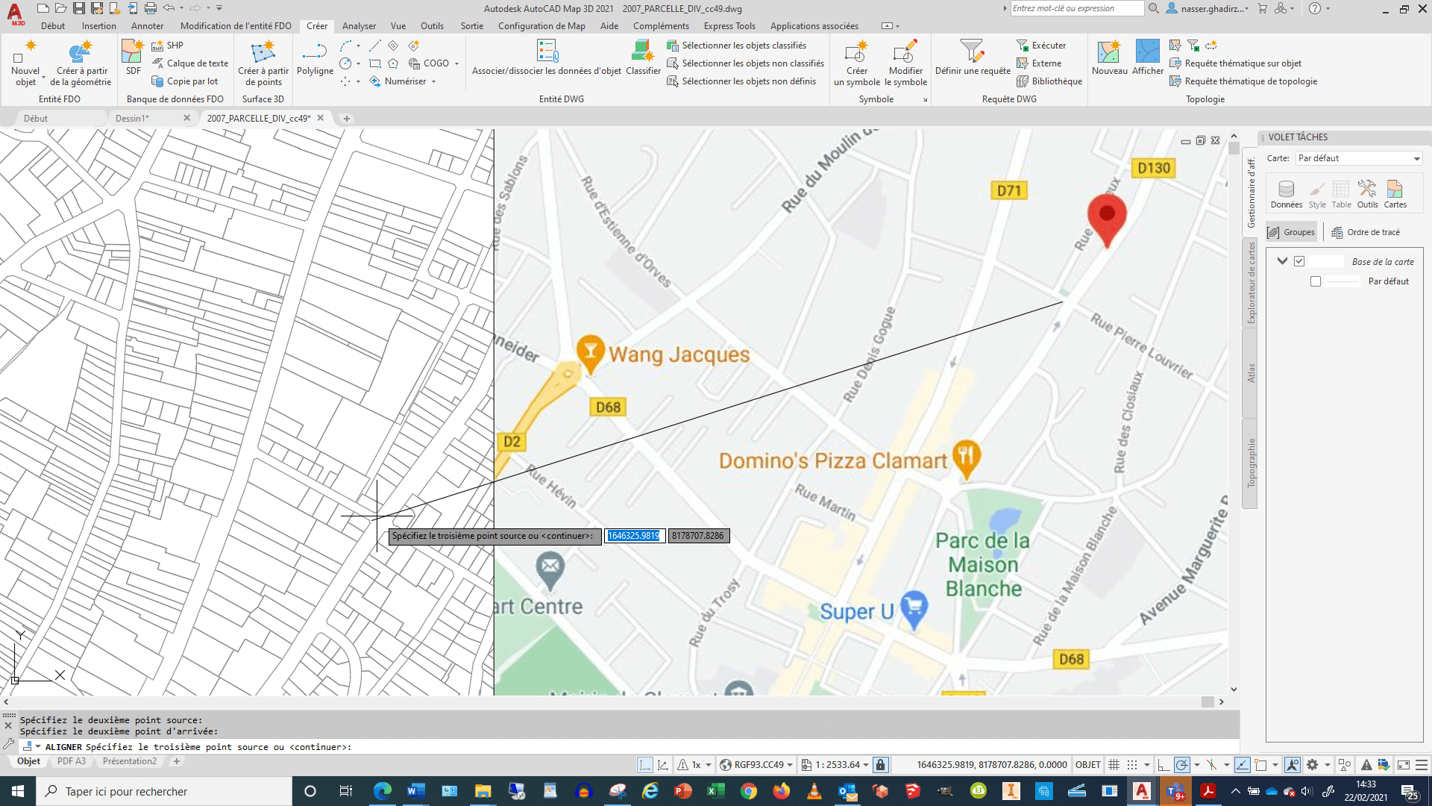Select the Polyligne drawing tool
Image resolution: width=1432 pixels, height=806 pixels.
pyautogui.click(x=315, y=58)
